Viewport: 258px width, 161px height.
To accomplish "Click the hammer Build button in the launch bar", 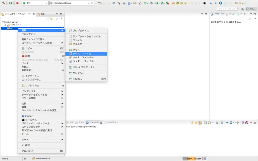I will coord(4,3).
